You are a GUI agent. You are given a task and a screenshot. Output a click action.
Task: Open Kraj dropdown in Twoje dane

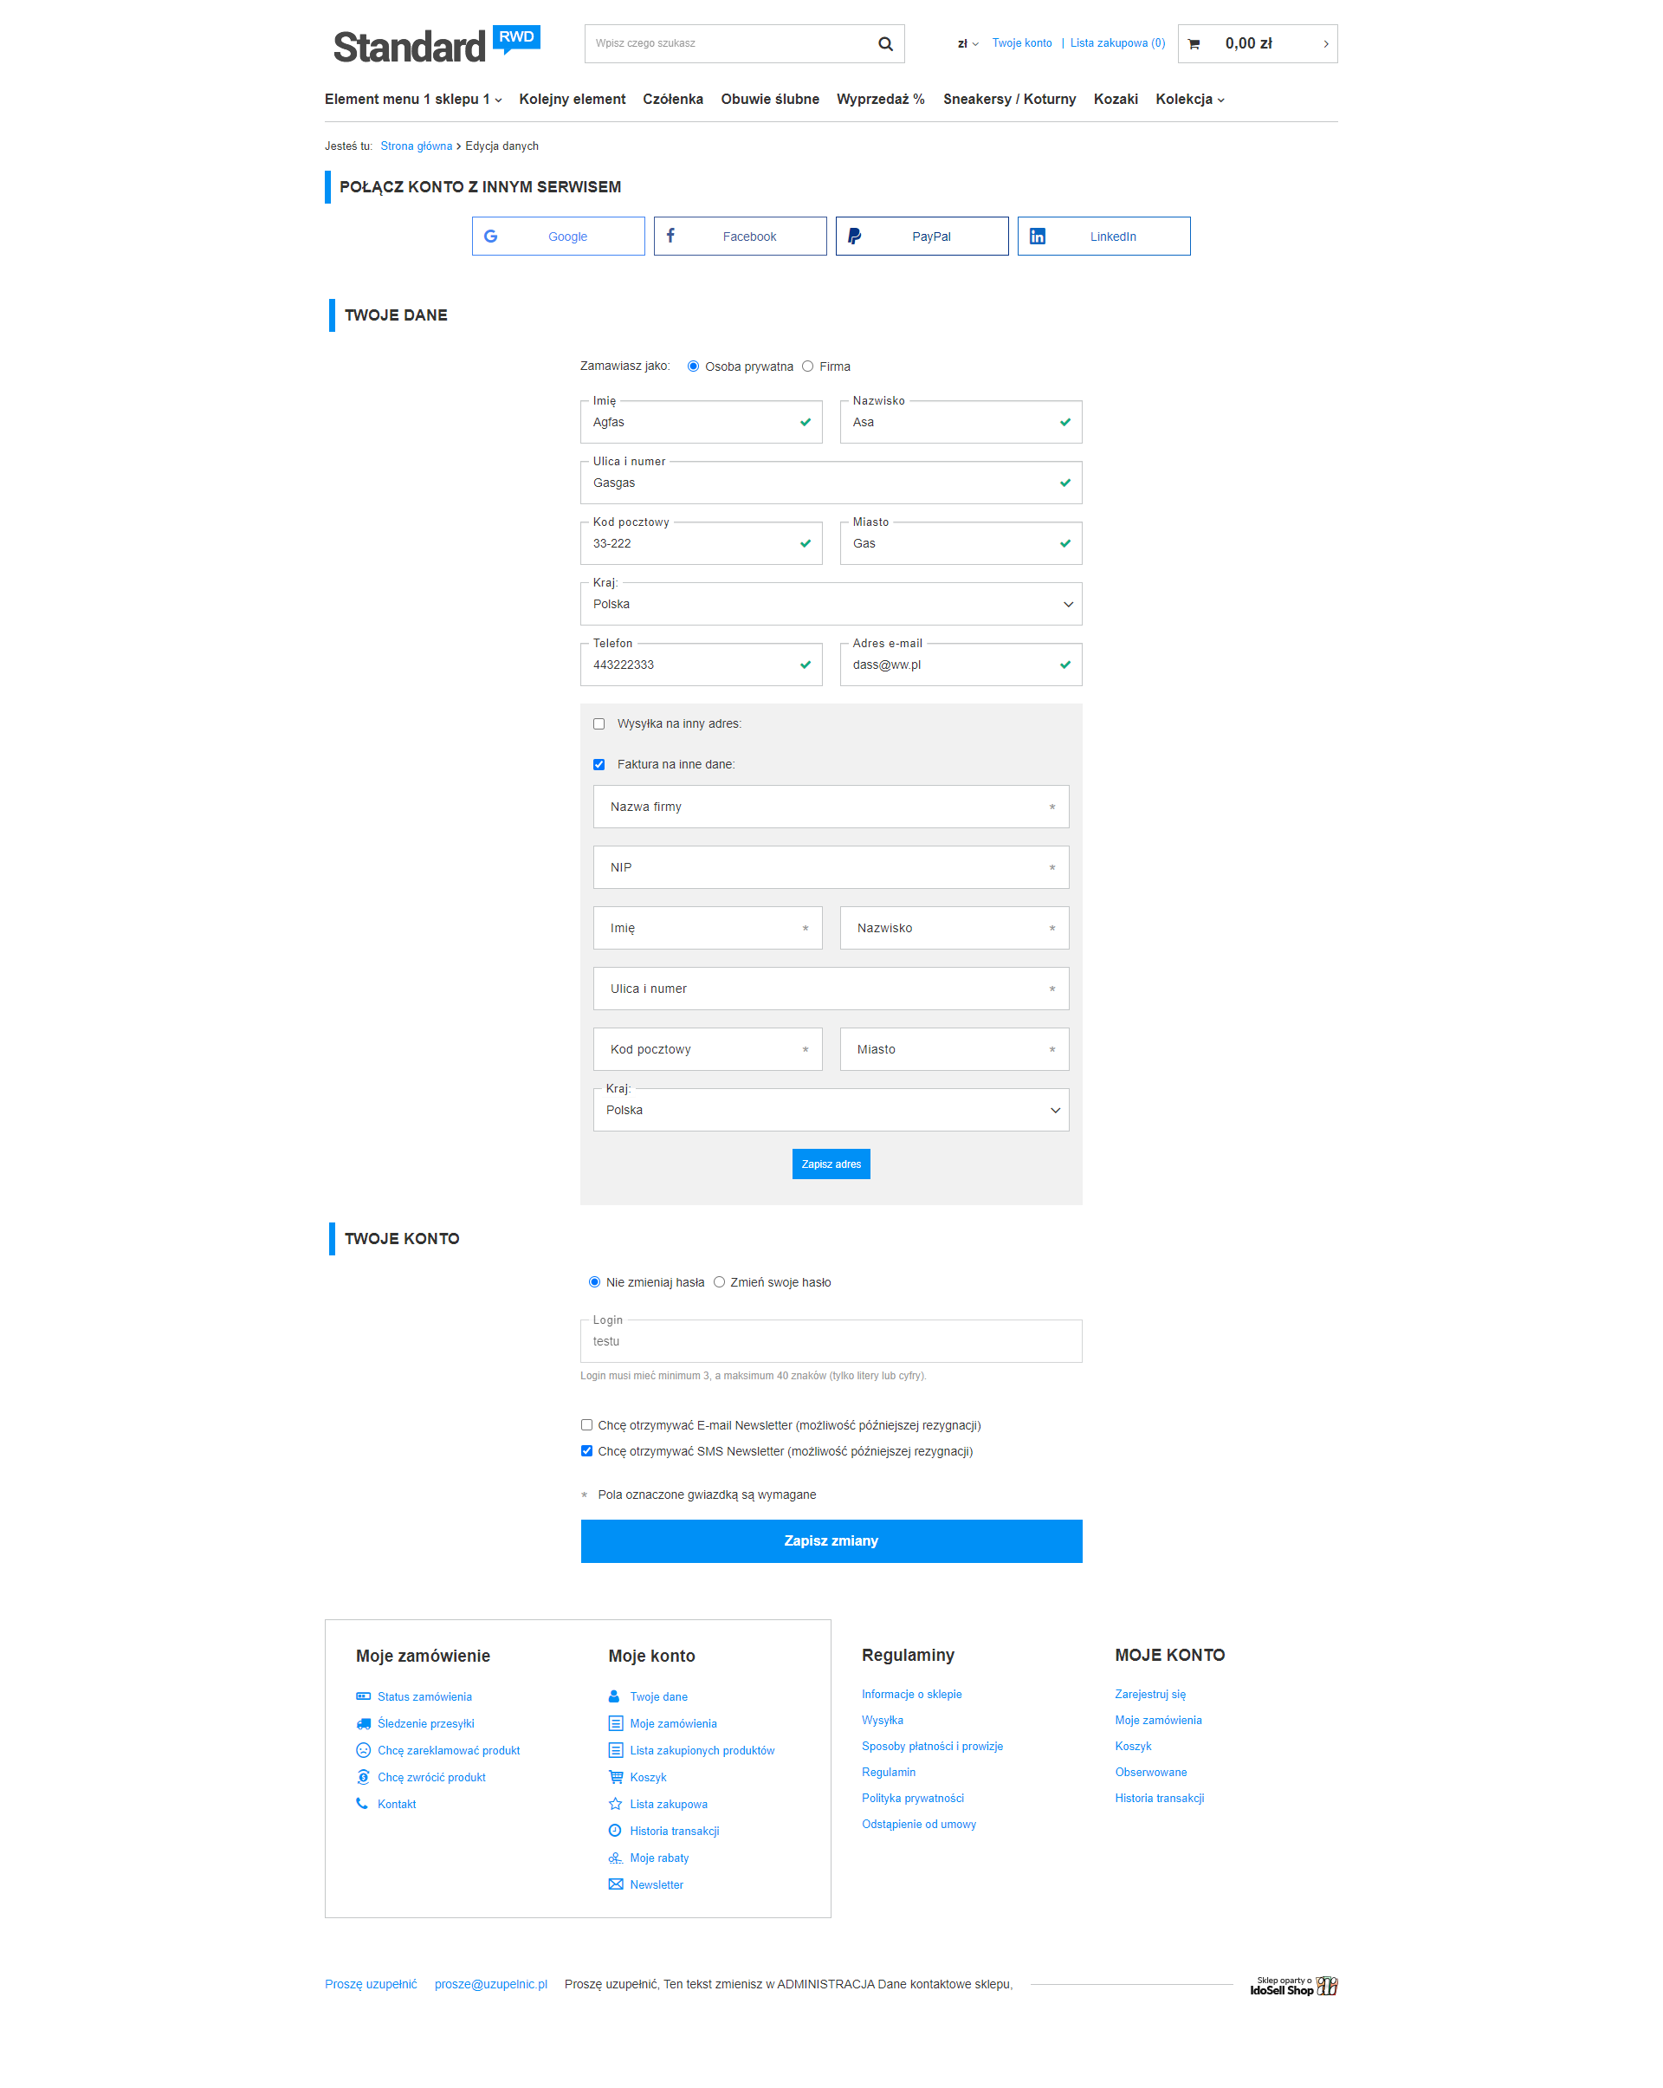(831, 603)
